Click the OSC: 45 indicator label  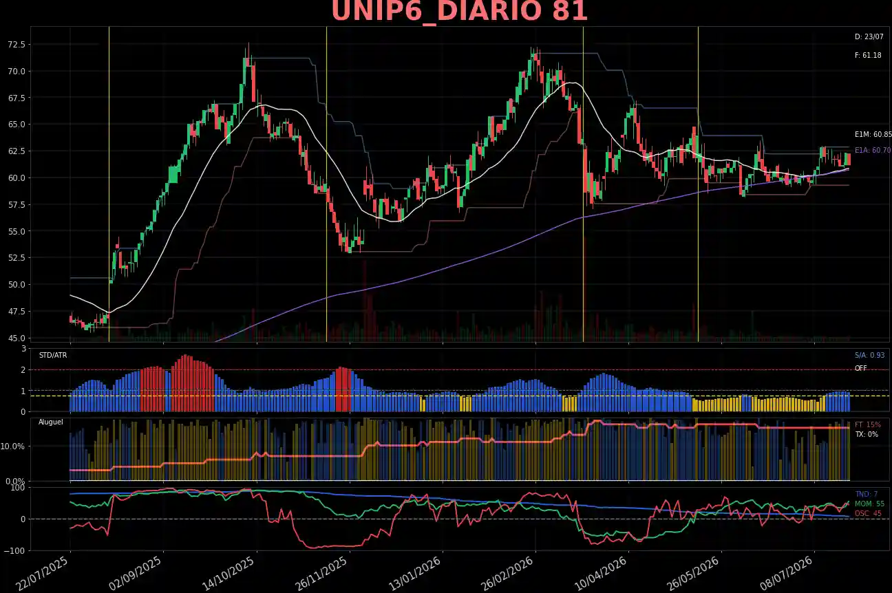[868, 513]
